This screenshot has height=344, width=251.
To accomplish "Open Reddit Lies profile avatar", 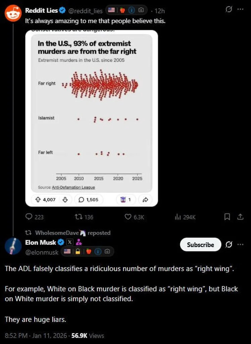I will click(13, 13).
